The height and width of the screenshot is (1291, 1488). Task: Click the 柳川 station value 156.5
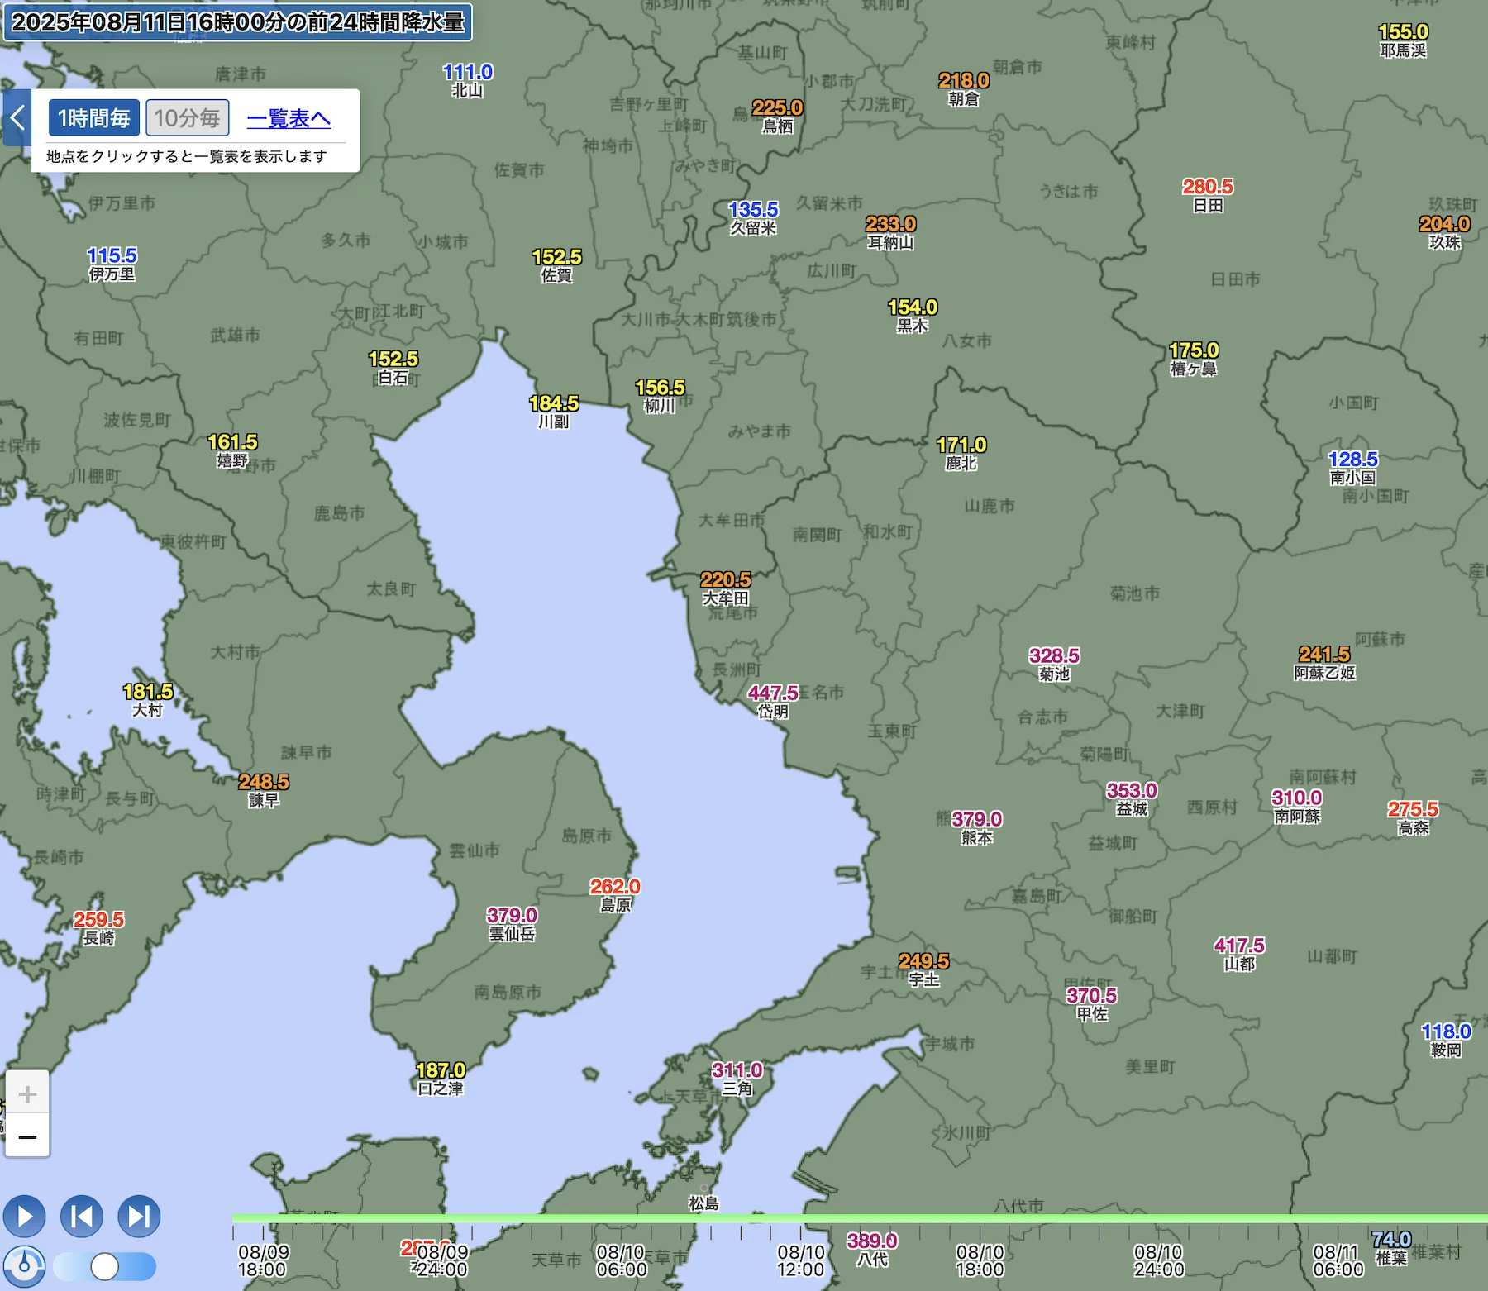coord(660,388)
